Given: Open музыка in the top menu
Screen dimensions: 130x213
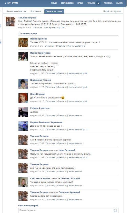Looking at the screenshot, I should (x=91, y=3).
